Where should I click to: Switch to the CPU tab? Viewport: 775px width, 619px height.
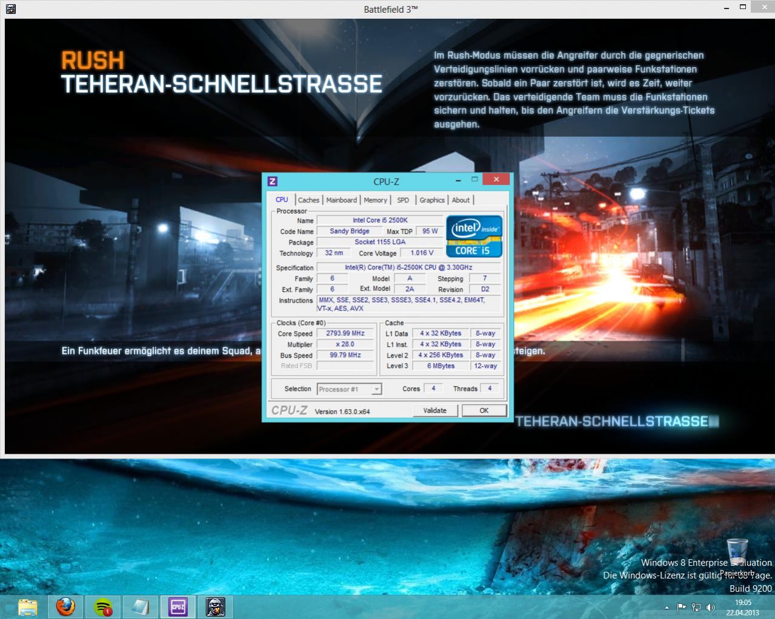click(x=282, y=200)
